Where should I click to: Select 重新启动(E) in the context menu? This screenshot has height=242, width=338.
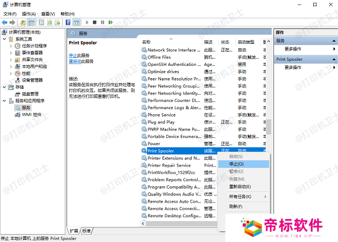tap(240, 186)
